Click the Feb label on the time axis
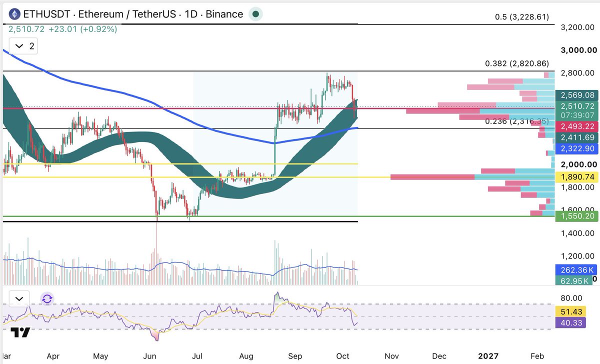Screen dimensions: 600x364 [x=536, y=356]
